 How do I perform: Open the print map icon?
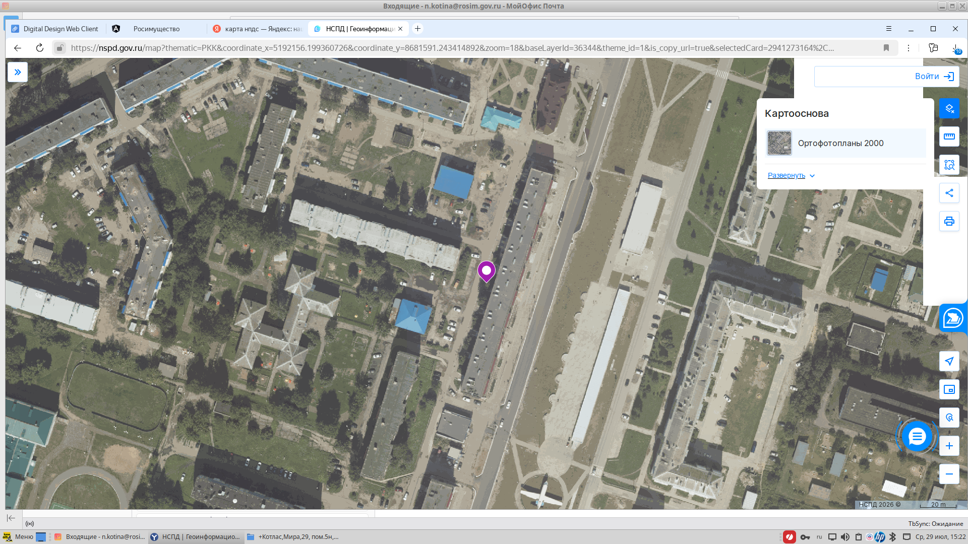(x=949, y=221)
